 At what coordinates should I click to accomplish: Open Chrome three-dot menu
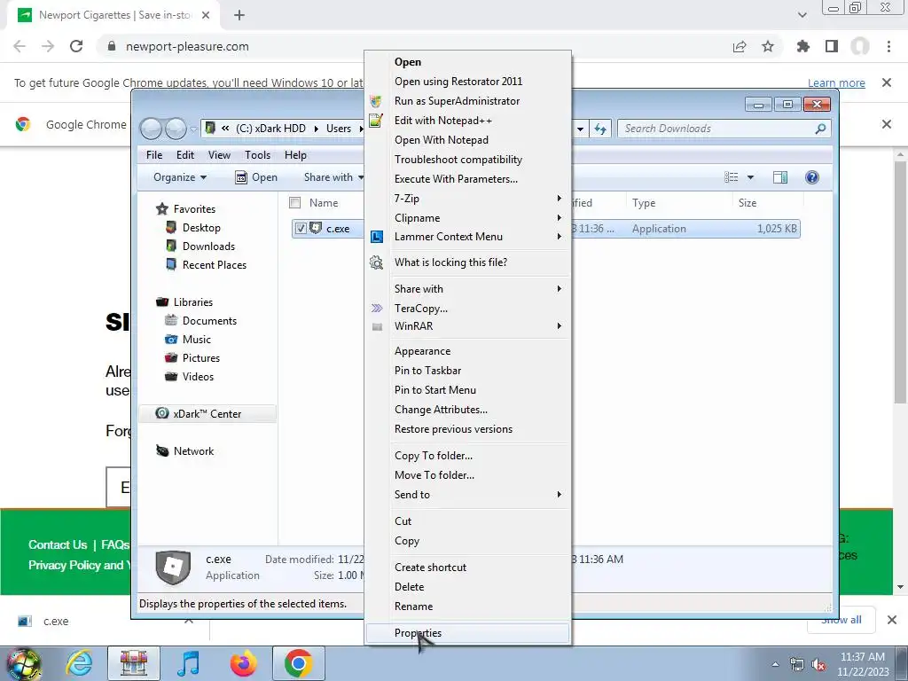pos(888,46)
